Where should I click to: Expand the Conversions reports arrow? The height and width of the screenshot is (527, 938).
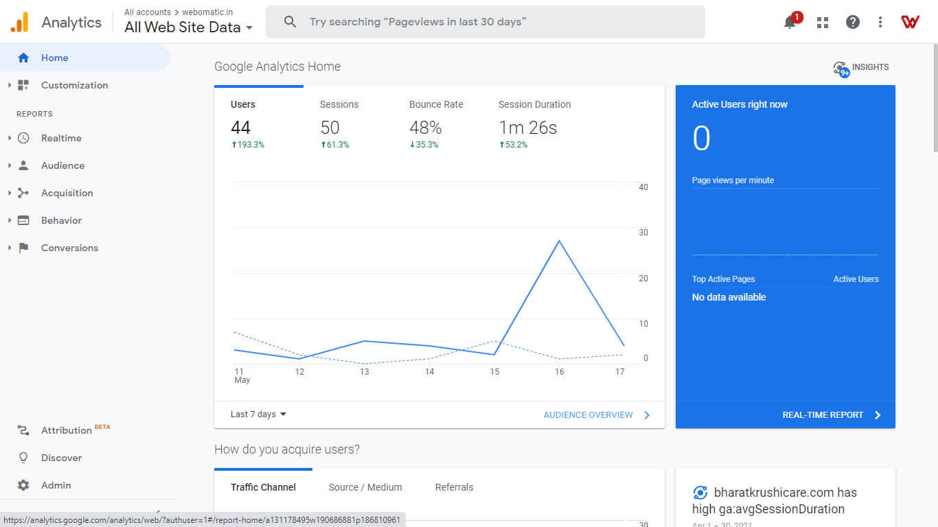[x=10, y=248]
